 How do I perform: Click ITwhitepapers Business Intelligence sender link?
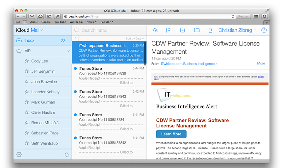188,64
